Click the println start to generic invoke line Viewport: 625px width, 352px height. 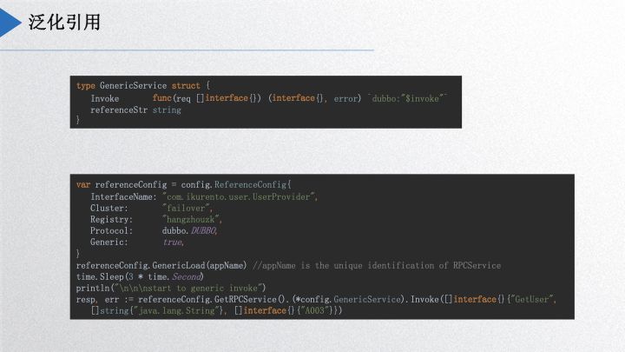point(170,288)
